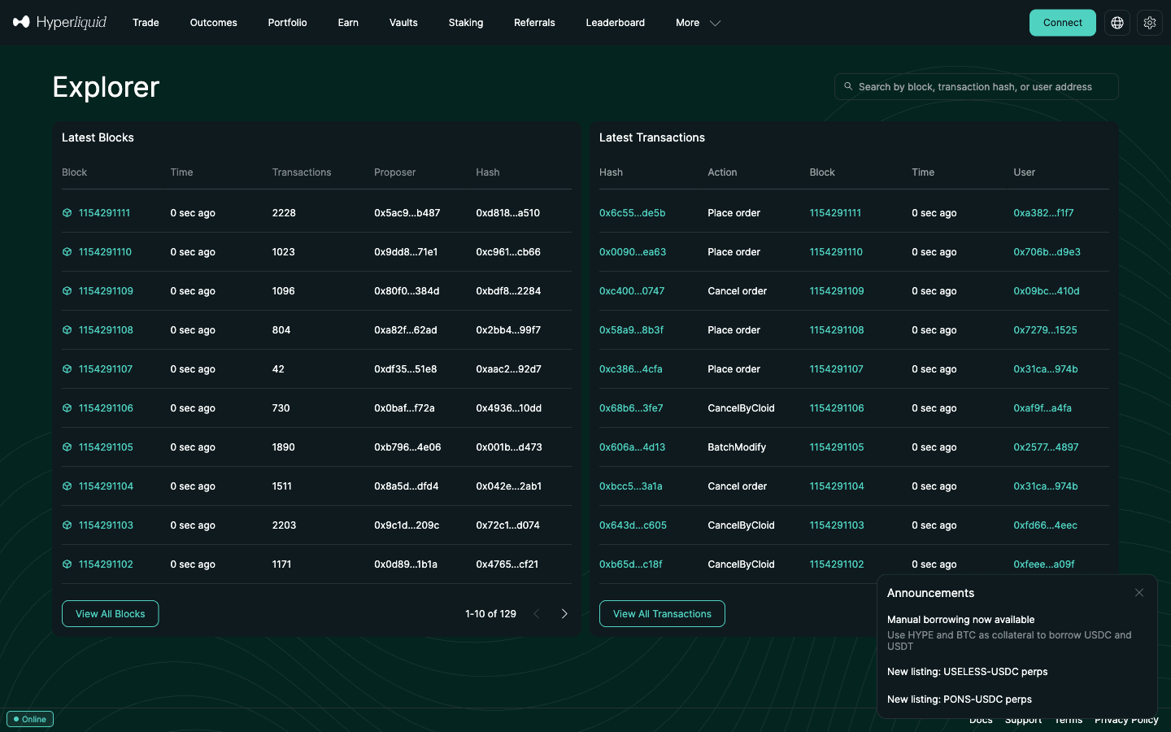Open block 1154291111 in Latest Blocks
Viewport: 1171px width, 732px height.
[104, 213]
